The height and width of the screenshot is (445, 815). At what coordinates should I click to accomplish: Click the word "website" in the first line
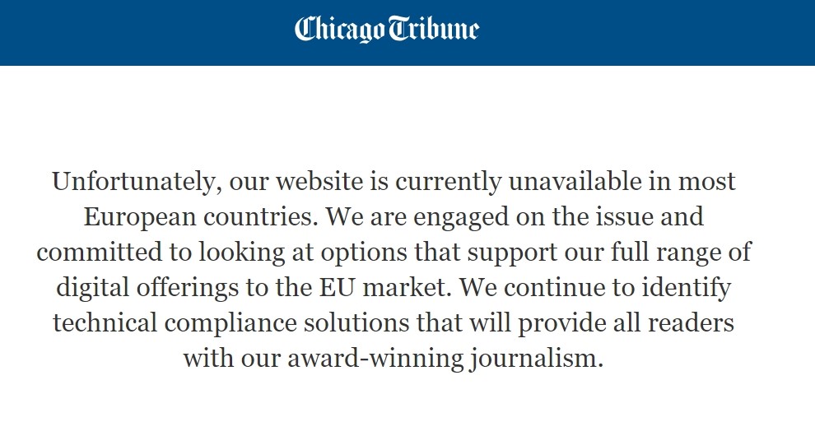click(x=319, y=182)
